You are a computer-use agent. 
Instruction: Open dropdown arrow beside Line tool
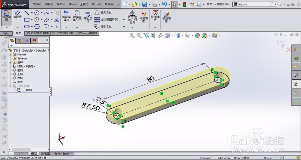(x=32, y=13)
